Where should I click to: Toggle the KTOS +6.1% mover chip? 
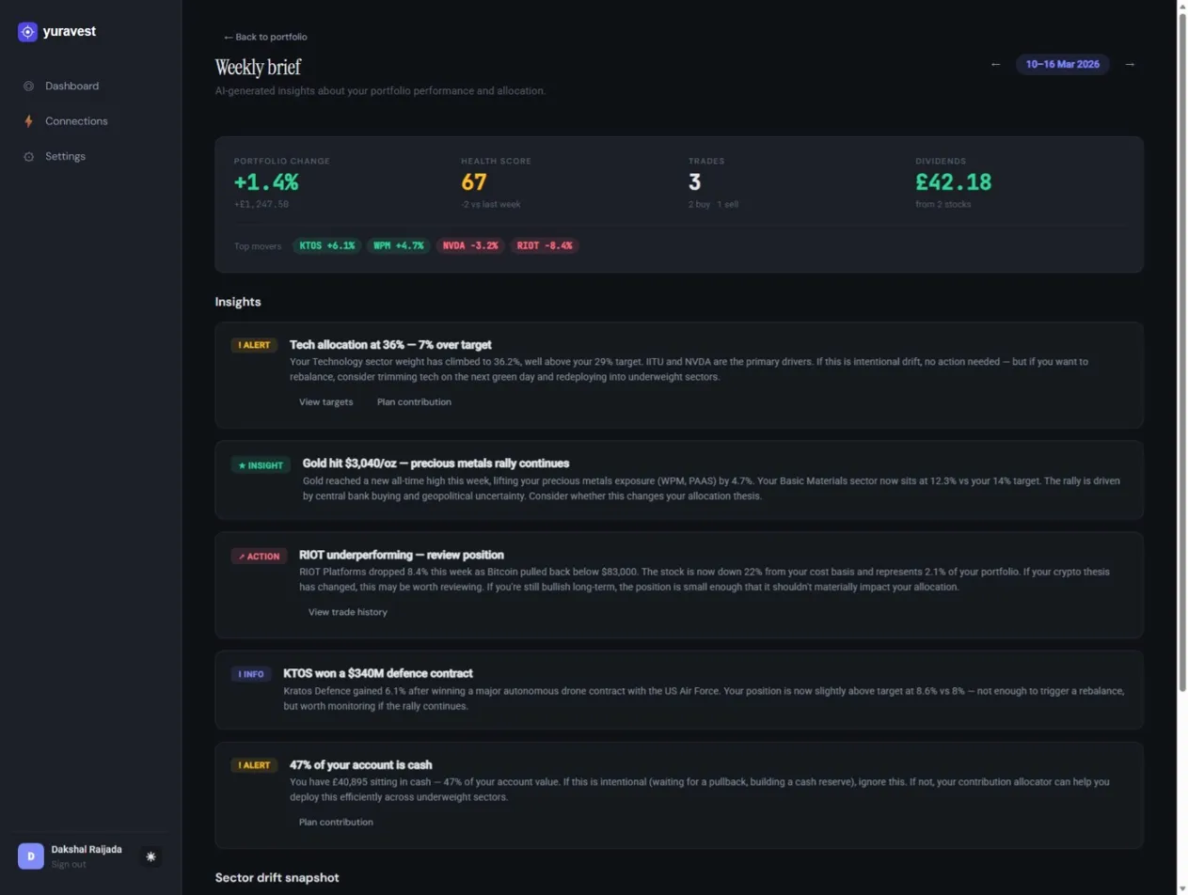pos(325,244)
